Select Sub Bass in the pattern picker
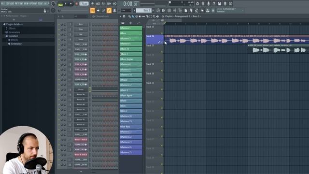The width and height of the screenshot is (309, 174). point(131,127)
